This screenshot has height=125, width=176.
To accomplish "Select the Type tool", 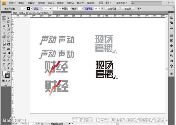I will click(8, 26).
